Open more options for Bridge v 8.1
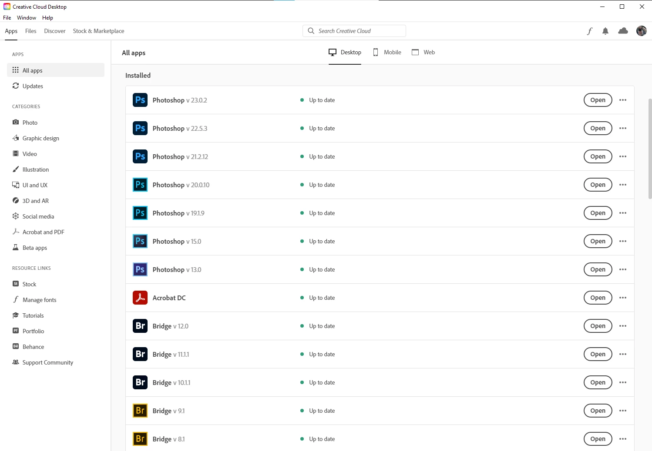 pyautogui.click(x=623, y=439)
